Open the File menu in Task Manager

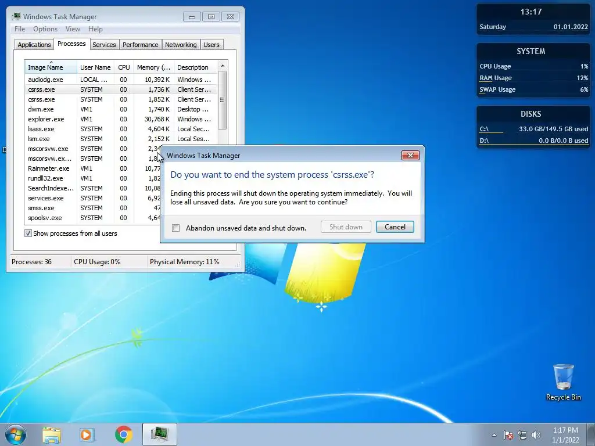point(20,29)
